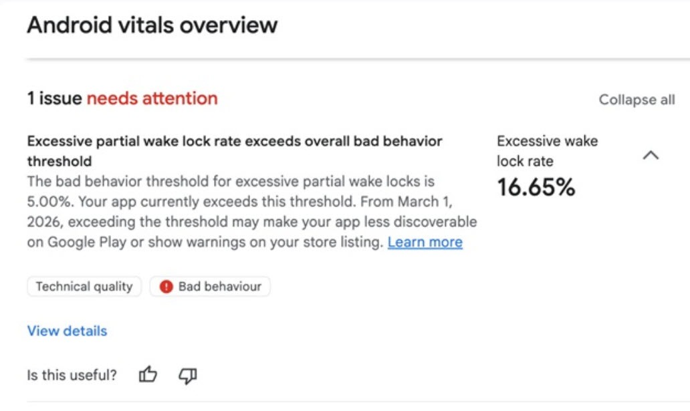Viewport: 690px width, 411px height.
Task: Click the 16.65% wake lock rate value
Action: [536, 188]
